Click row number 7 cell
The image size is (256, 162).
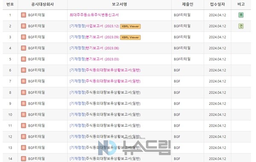click(10, 81)
